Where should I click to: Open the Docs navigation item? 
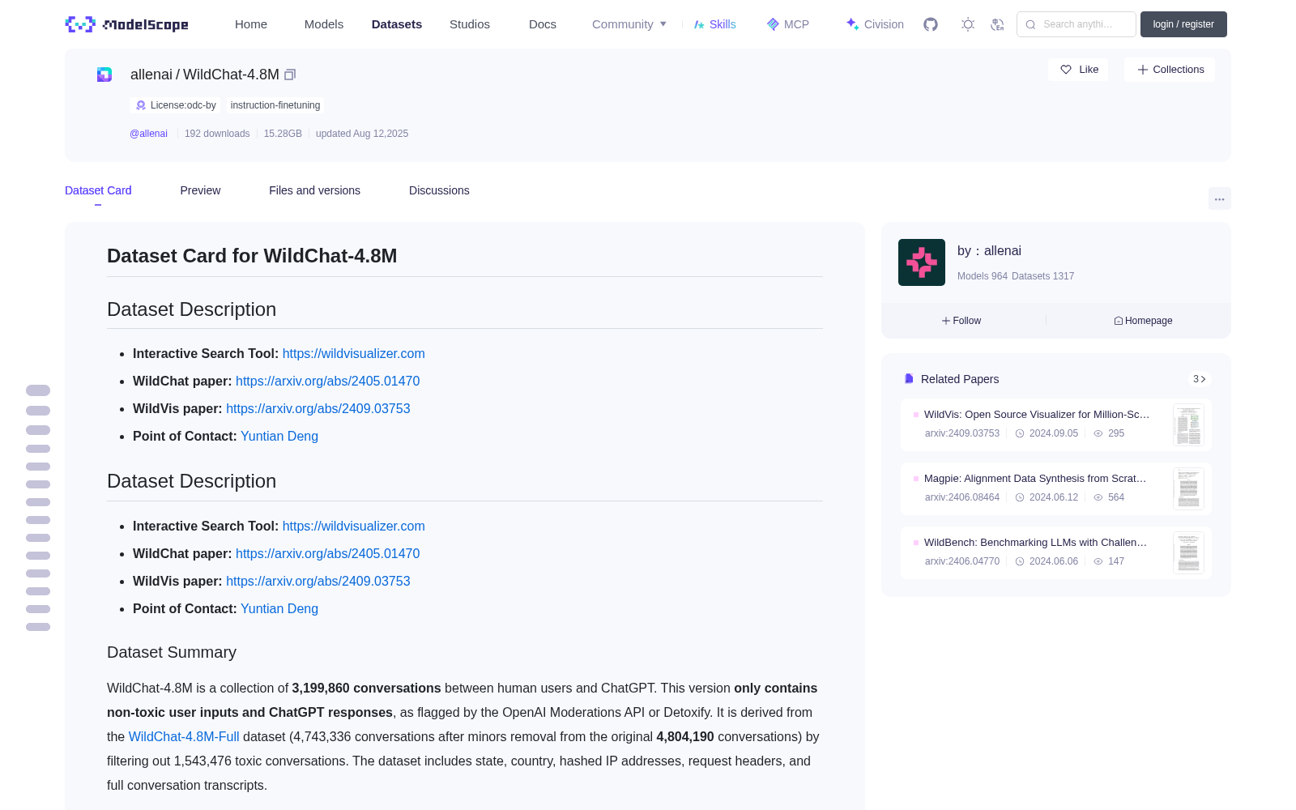click(x=543, y=24)
